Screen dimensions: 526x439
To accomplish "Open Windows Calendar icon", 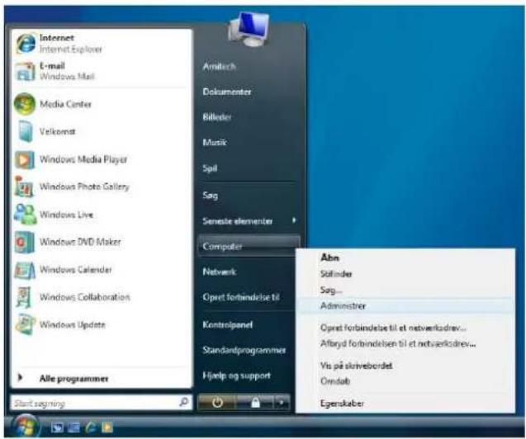I will [25, 270].
